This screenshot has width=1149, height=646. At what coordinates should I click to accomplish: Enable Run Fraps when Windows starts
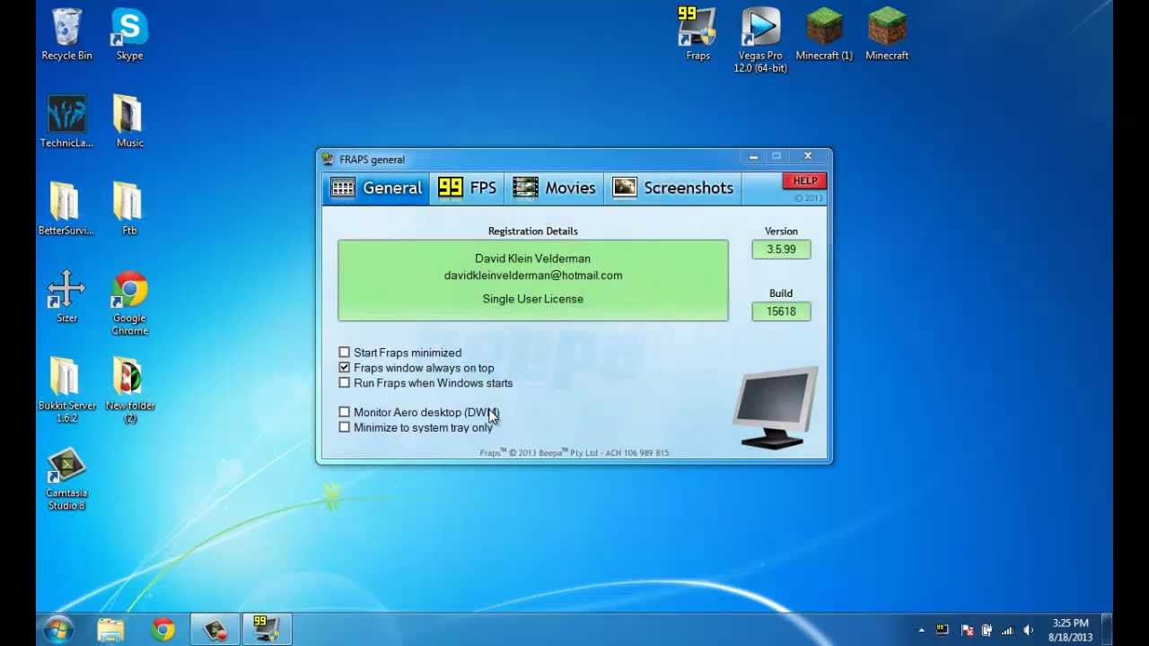tap(344, 383)
